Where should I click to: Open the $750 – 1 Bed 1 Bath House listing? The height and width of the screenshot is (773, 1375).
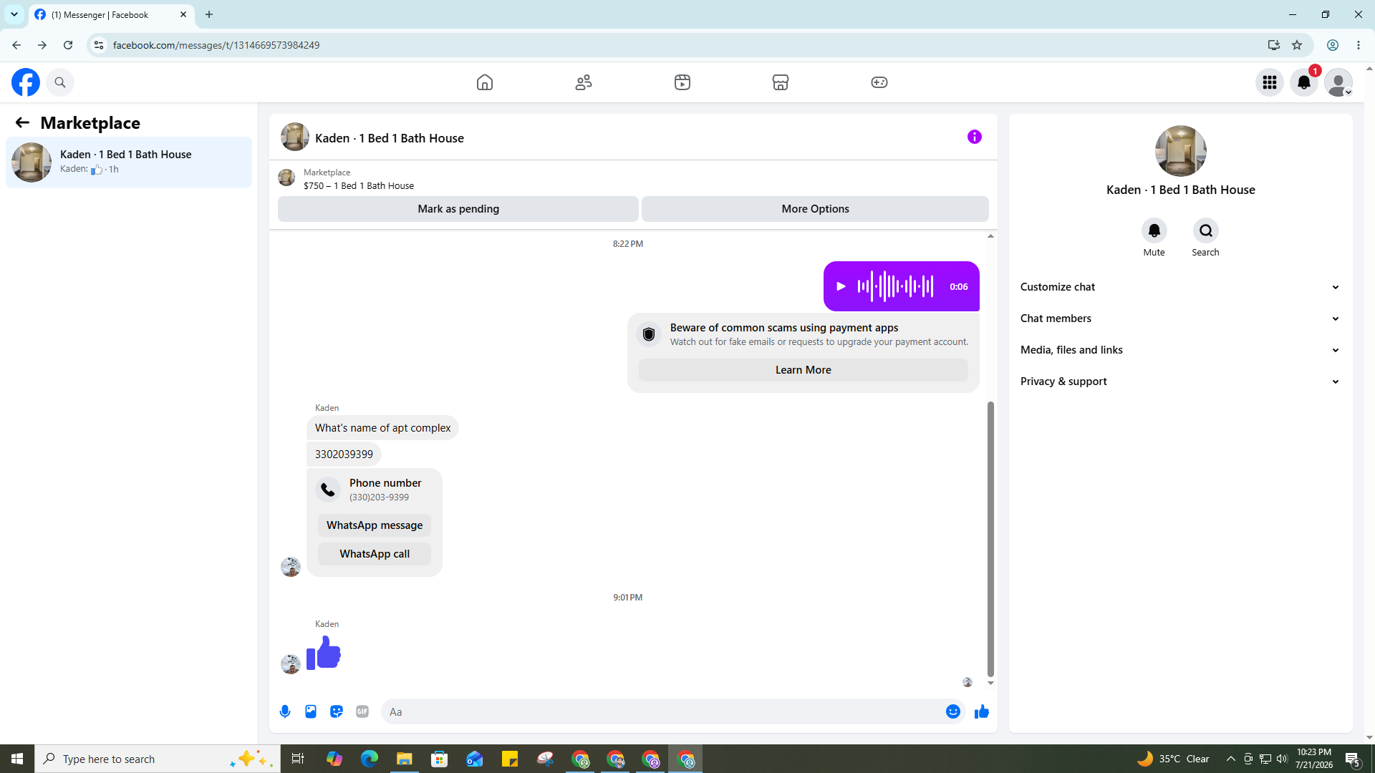tap(359, 186)
